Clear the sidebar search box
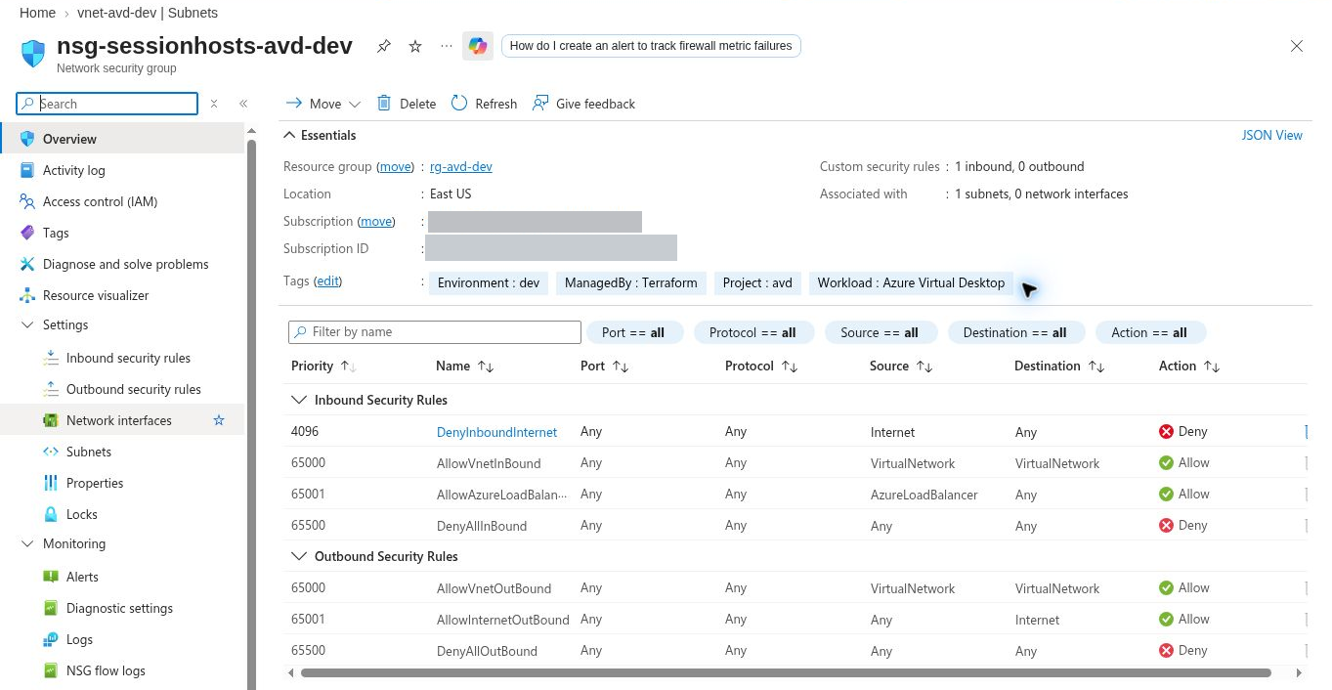Screen dimensions: 1332x690 214,104
